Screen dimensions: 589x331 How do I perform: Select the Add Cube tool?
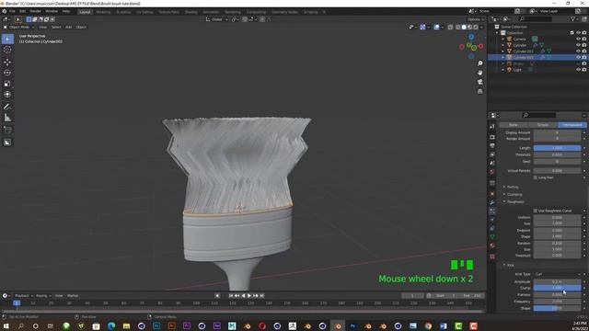tap(7, 131)
